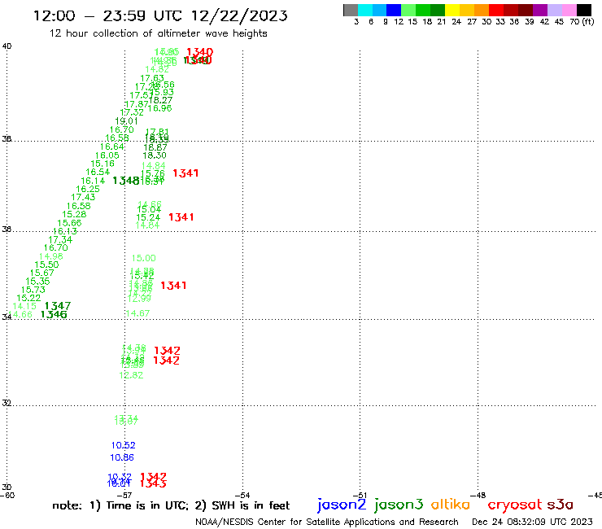Select the 17.34 wave height reading
The height and width of the screenshot is (529, 602).
click(60, 240)
